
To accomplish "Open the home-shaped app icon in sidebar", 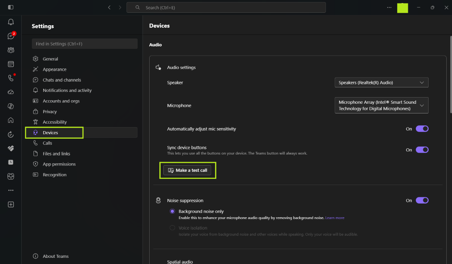I will click(11, 120).
